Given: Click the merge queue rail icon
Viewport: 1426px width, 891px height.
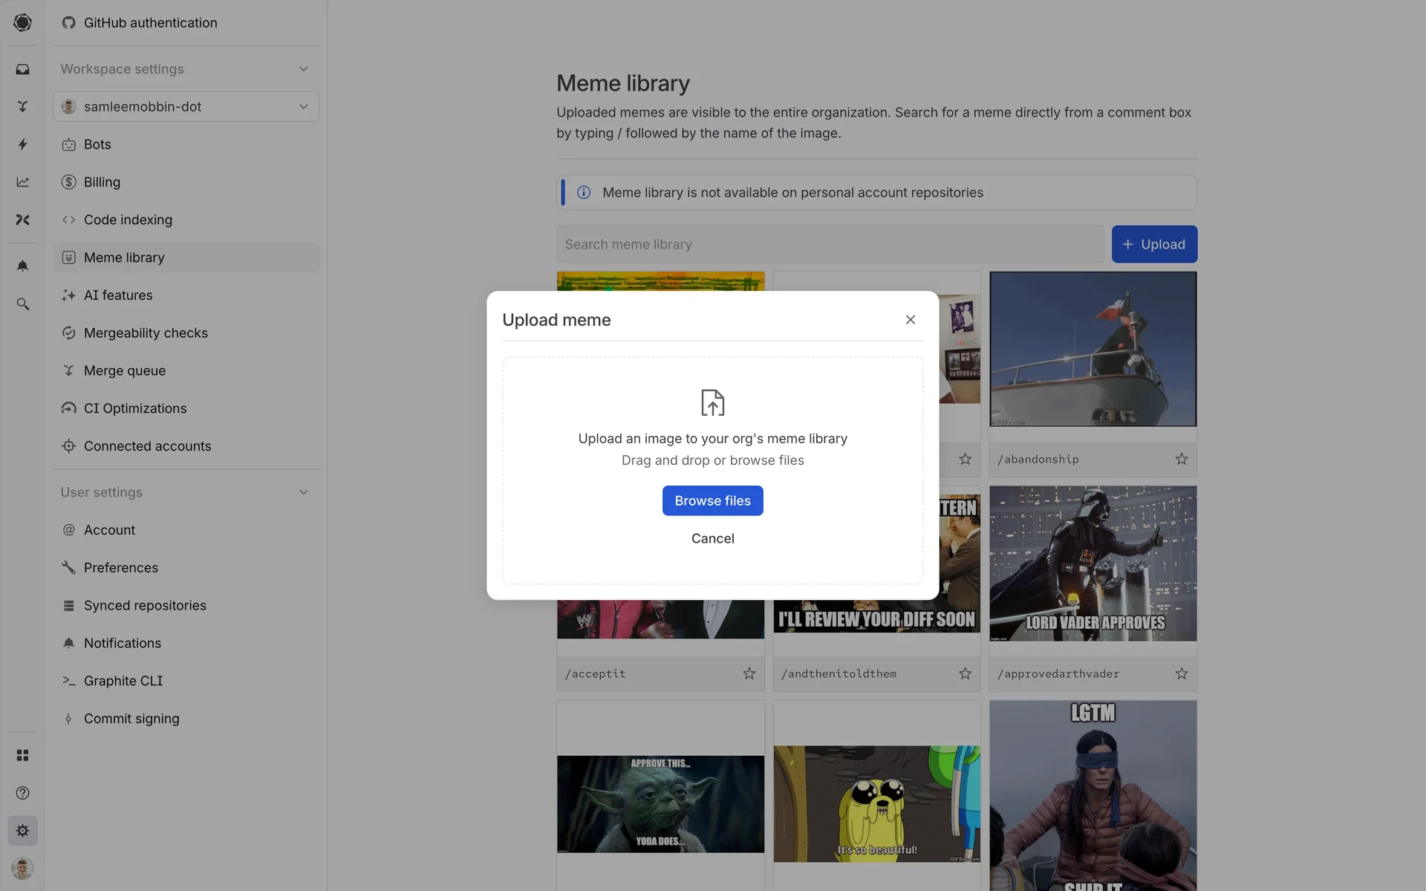Looking at the screenshot, I should click(22, 107).
